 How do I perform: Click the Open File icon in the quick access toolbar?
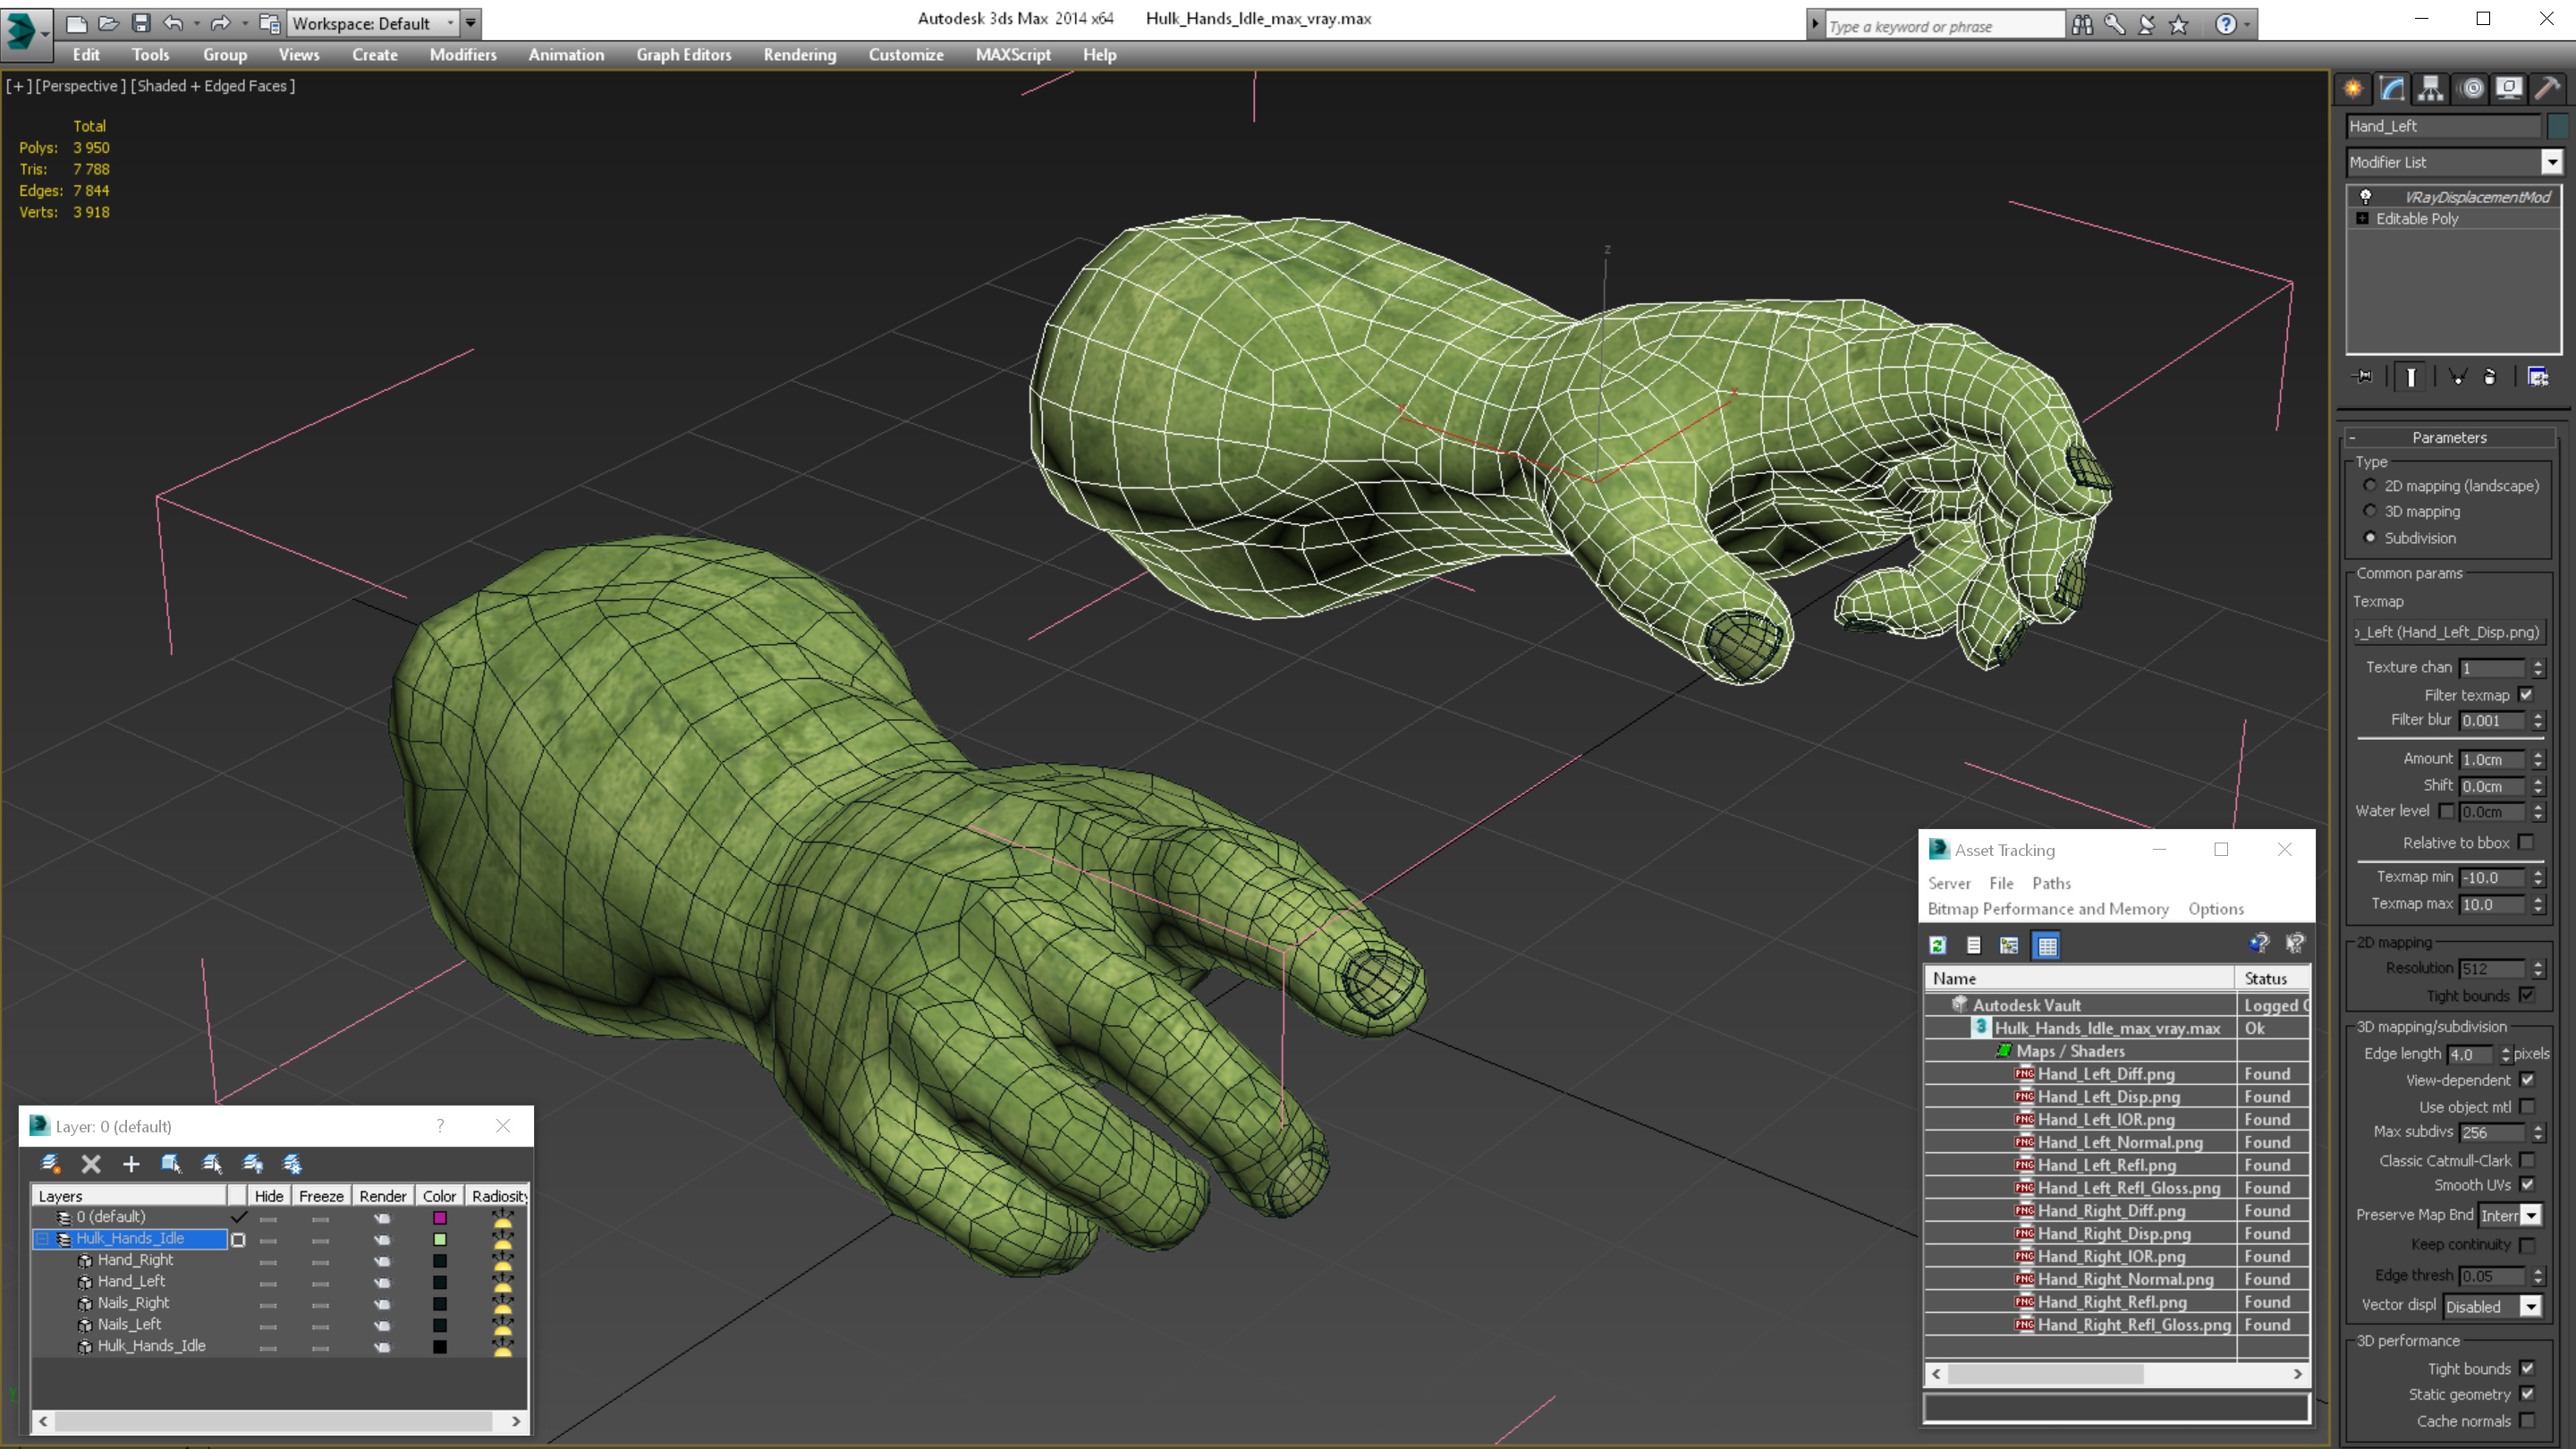(108, 23)
